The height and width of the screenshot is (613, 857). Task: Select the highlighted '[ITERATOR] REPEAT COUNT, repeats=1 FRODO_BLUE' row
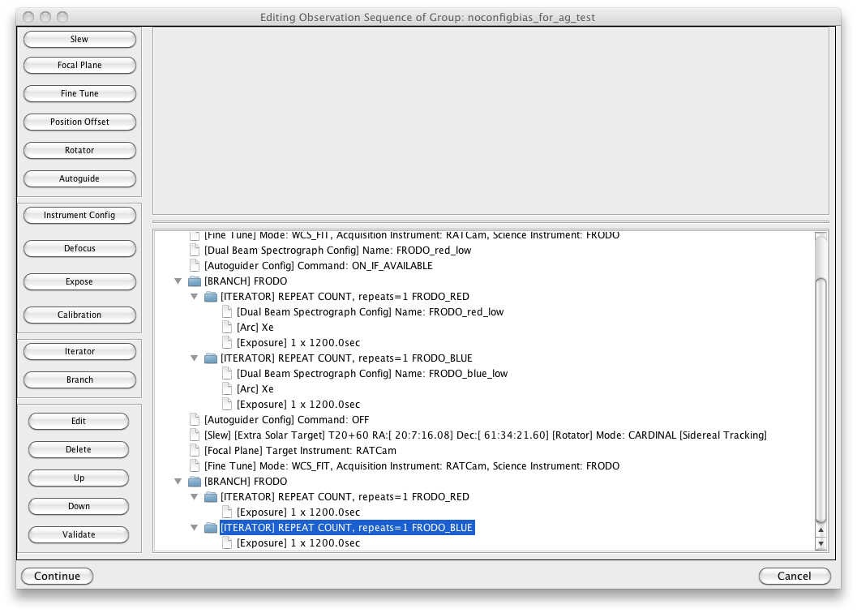coord(347,528)
